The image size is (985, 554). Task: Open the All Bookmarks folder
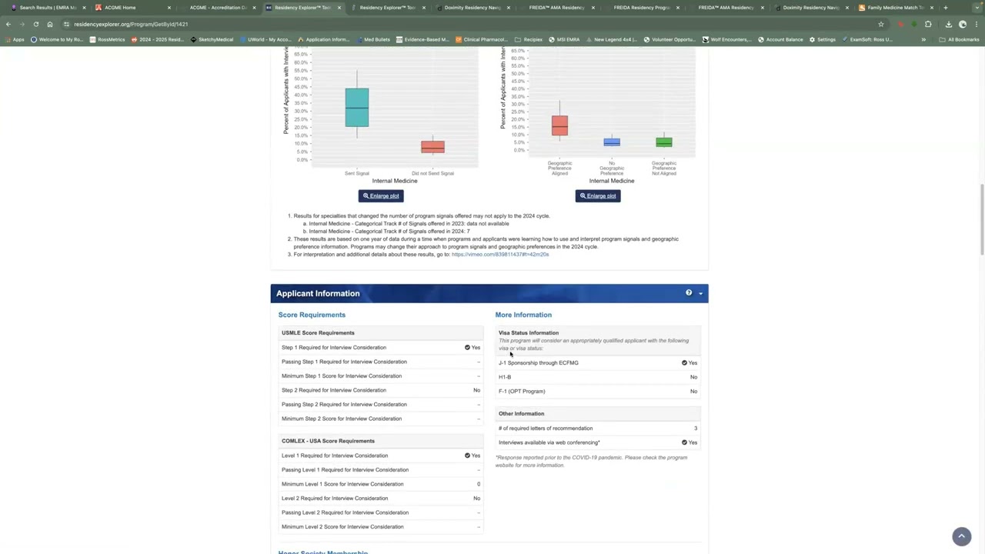click(x=959, y=39)
